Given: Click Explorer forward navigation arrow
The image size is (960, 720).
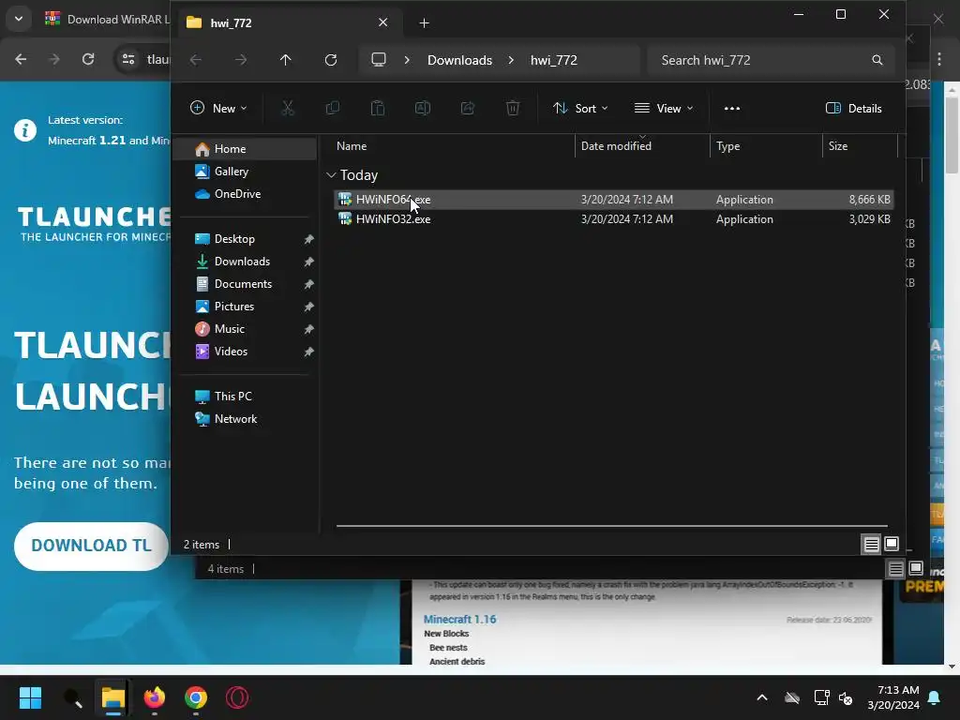Looking at the screenshot, I should click(x=241, y=59).
